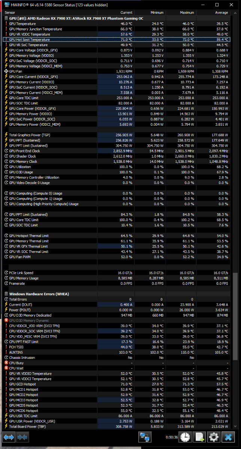Image resolution: width=241 pixels, height=449 pixels.
Task: Select the GPU VR VDDC Temperature row
Action: click(x=117, y=34)
